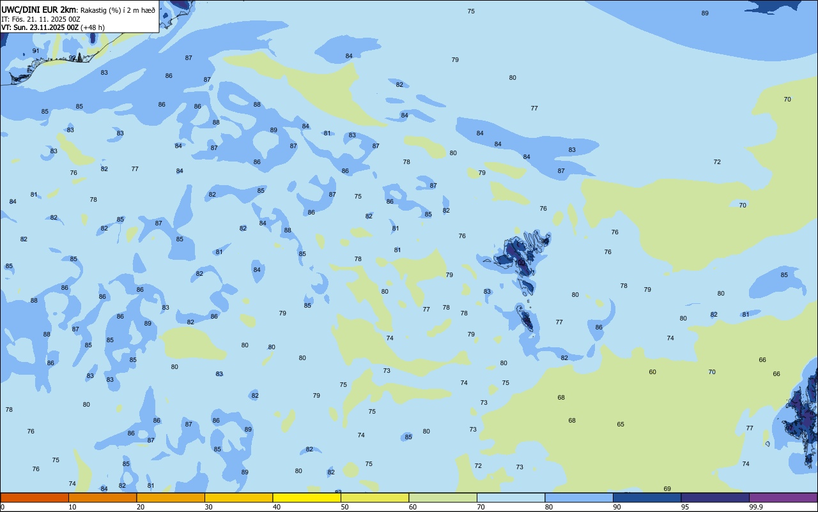Viewport: 818px width, 512px height.
Task: Pick the 95–99.9 navy legend swatch
Action: [x=715, y=497]
